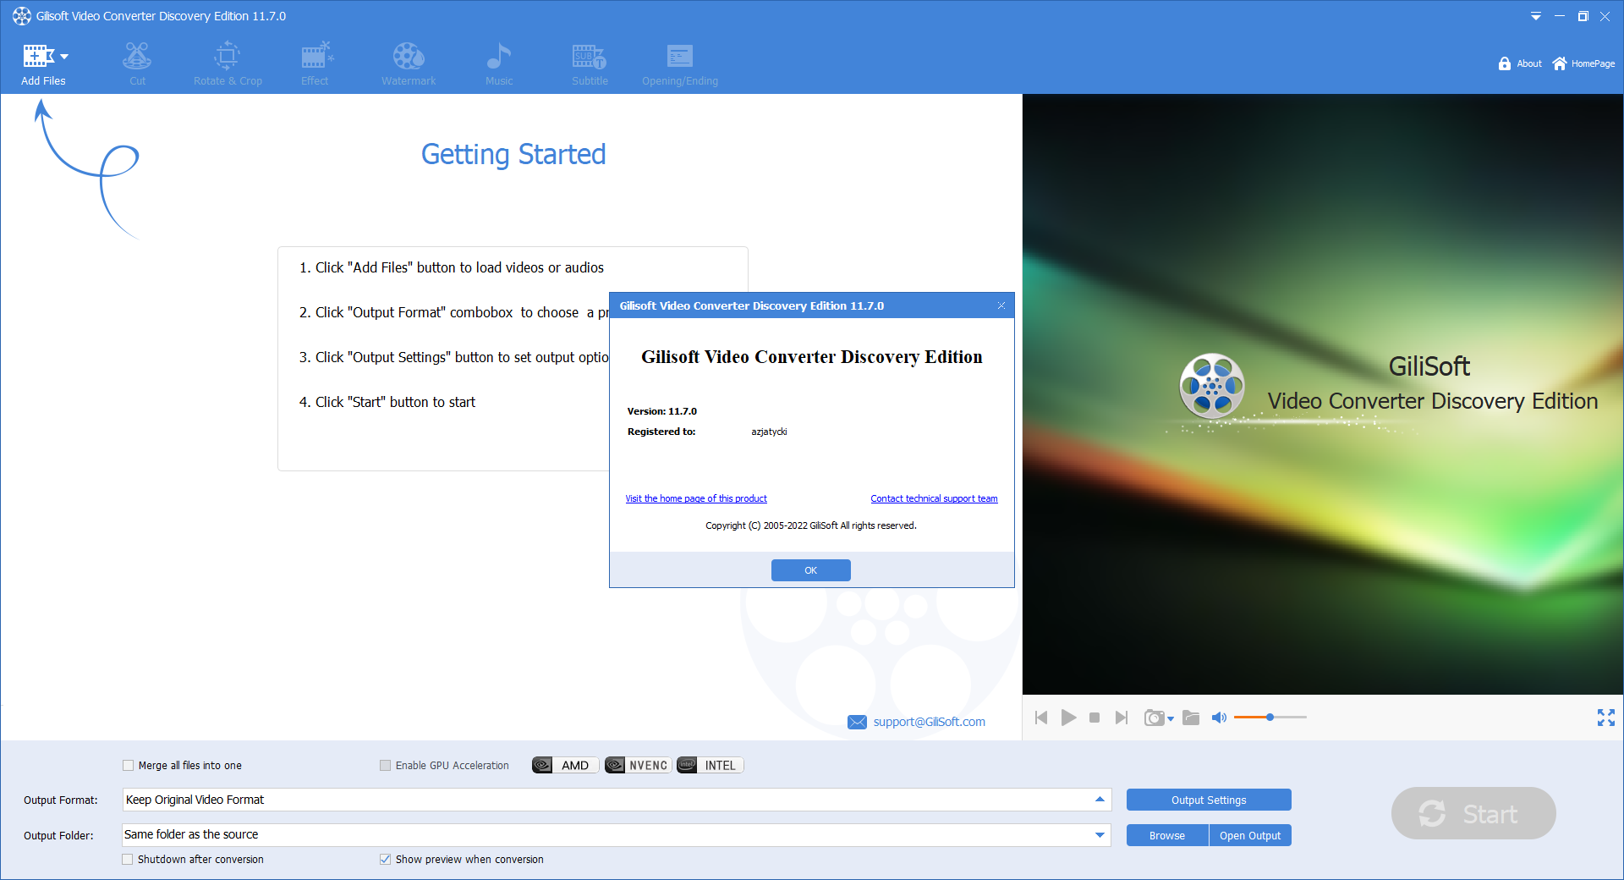1624x880 pixels.
Task: Adjust the volume slider
Action: click(1270, 718)
